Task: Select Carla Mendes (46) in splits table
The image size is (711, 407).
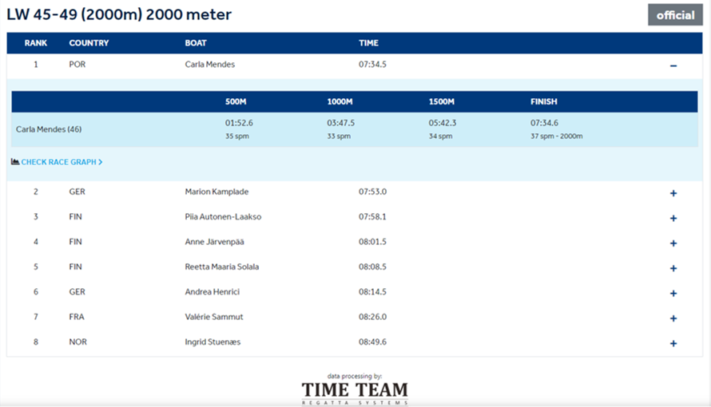Action: [x=49, y=129]
